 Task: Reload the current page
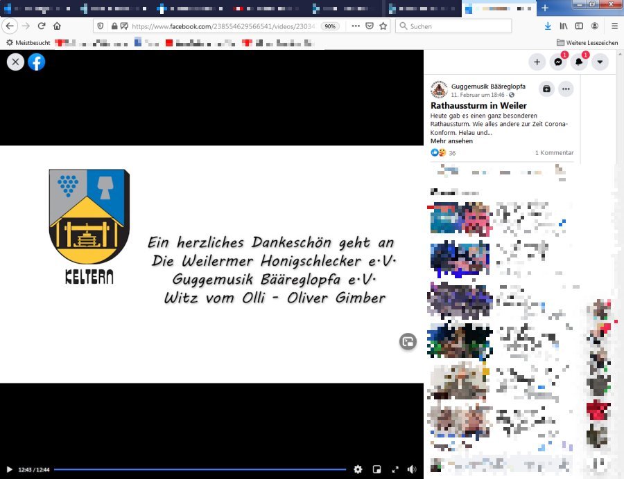pyautogui.click(x=42, y=26)
